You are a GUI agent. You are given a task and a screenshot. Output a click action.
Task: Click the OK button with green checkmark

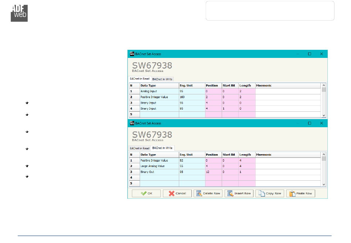coord(146,194)
